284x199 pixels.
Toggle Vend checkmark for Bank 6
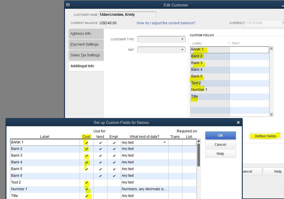[100, 176]
